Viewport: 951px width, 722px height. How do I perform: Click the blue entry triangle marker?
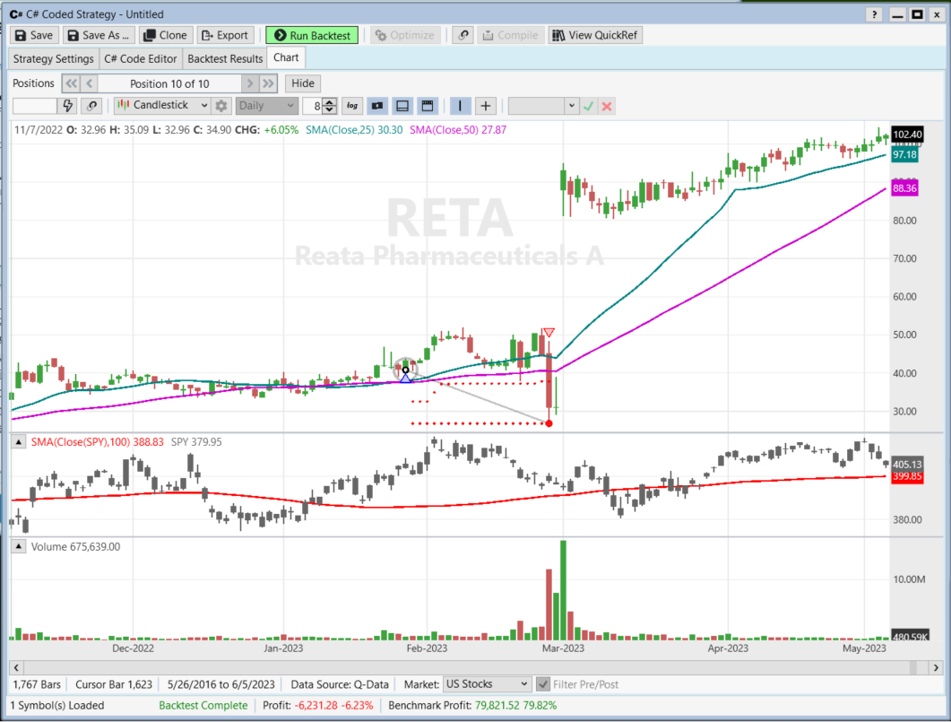tap(405, 378)
